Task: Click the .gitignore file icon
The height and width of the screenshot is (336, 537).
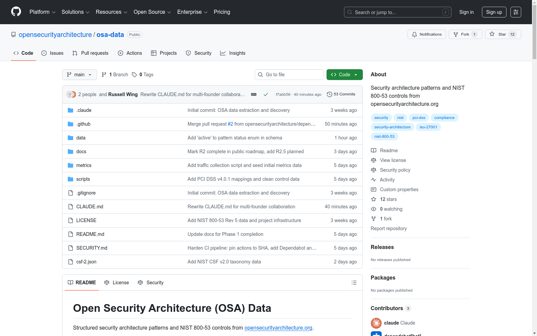Action: (70, 193)
